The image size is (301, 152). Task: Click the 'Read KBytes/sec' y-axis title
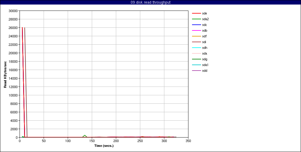pyautogui.click(x=5, y=74)
